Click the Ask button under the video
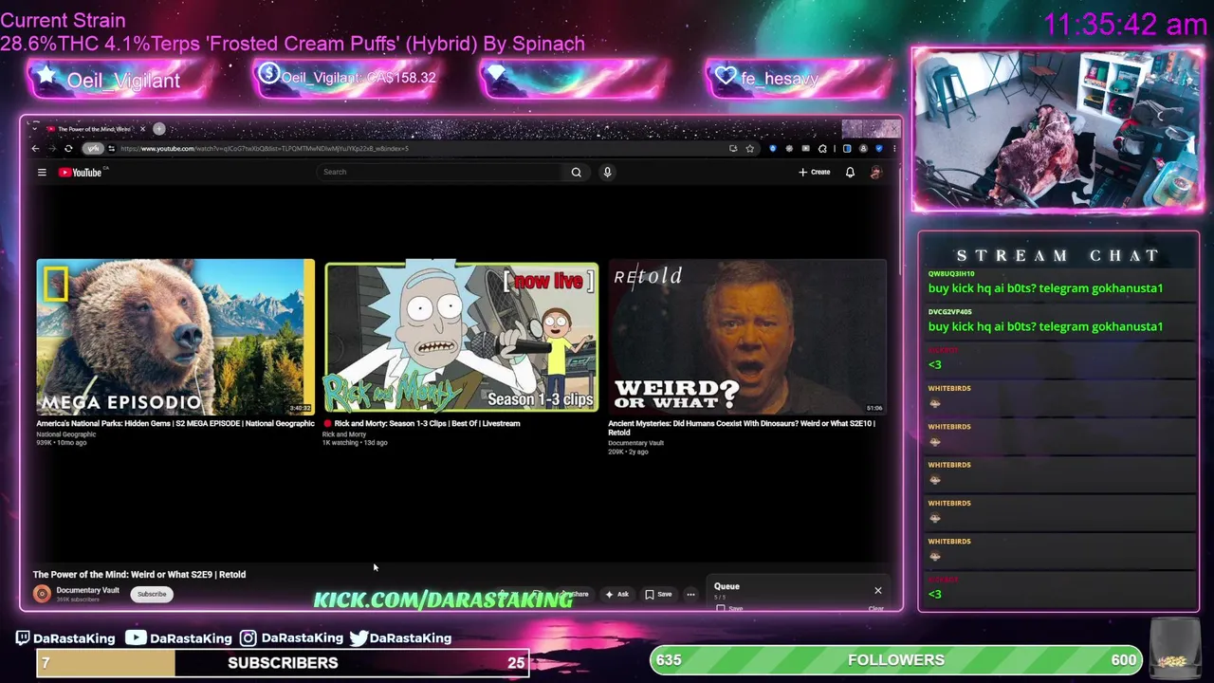Image resolution: width=1214 pixels, height=683 pixels. tap(617, 594)
